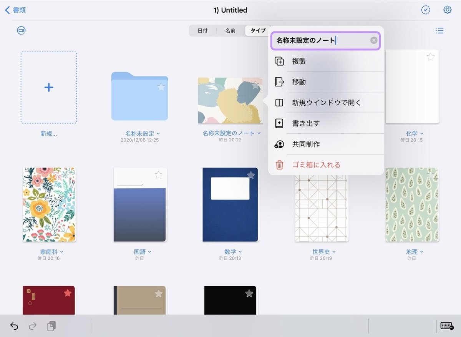Tap the plus icon to create a new document
The image size is (461, 337).
coord(49,87)
